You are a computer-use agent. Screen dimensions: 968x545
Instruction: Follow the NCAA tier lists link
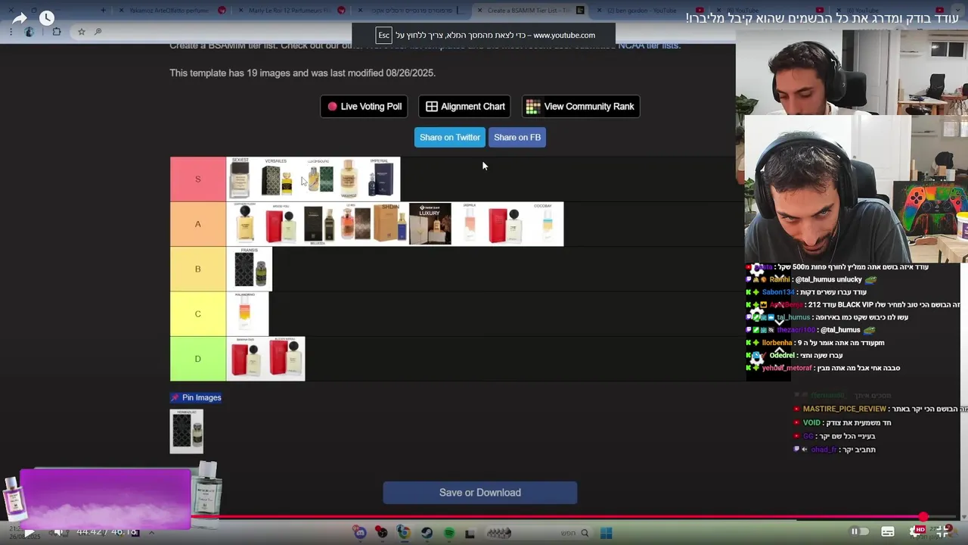tap(649, 45)
